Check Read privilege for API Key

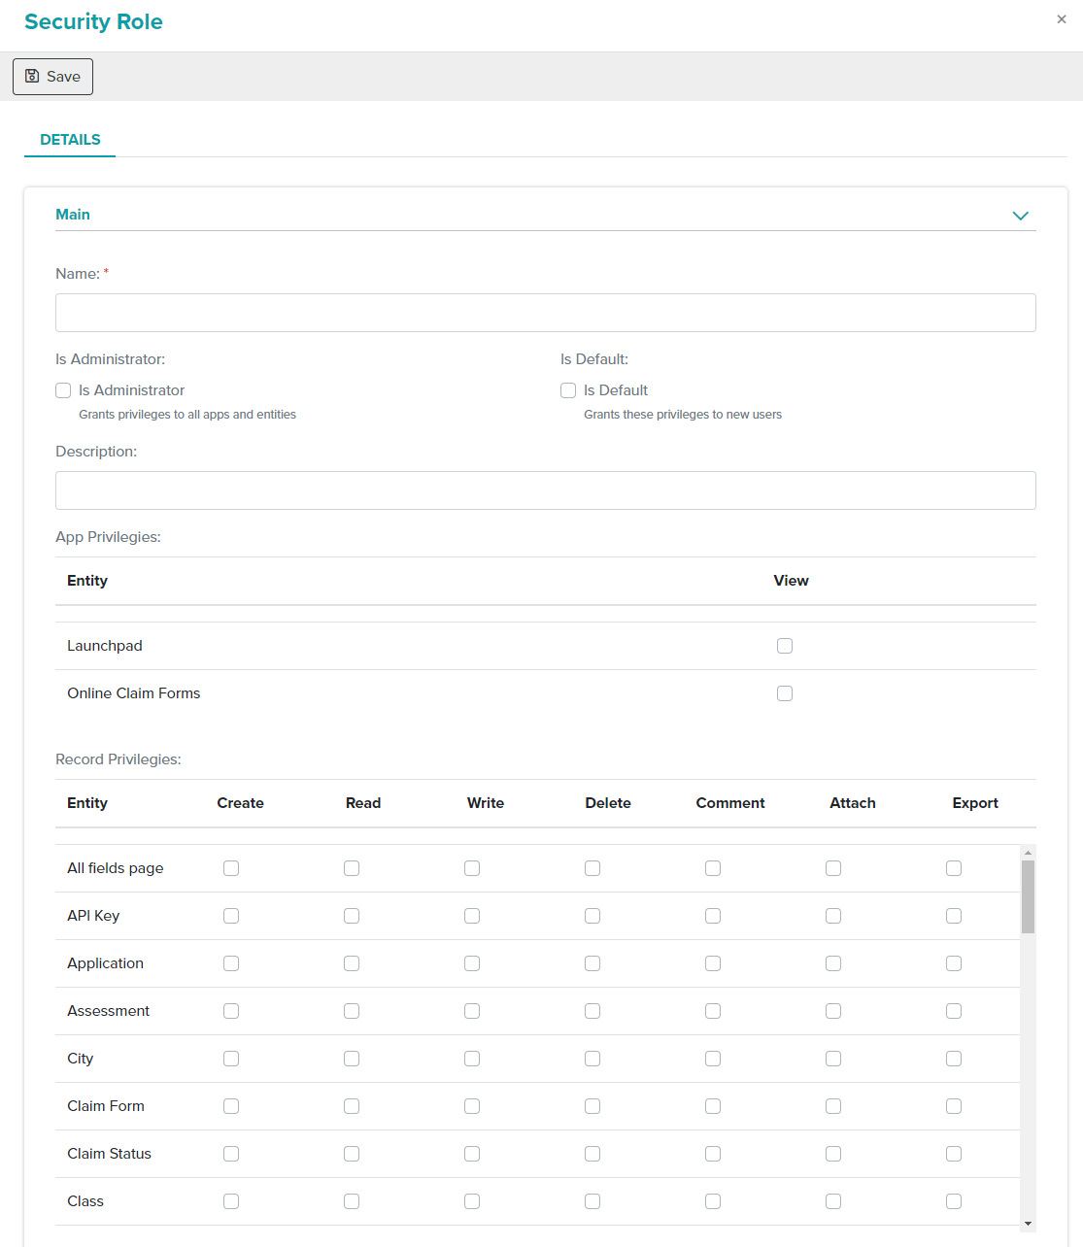352,916
